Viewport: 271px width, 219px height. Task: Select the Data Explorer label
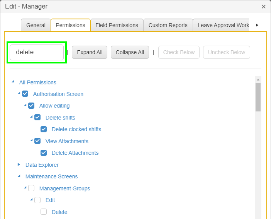tap(42, 165)
